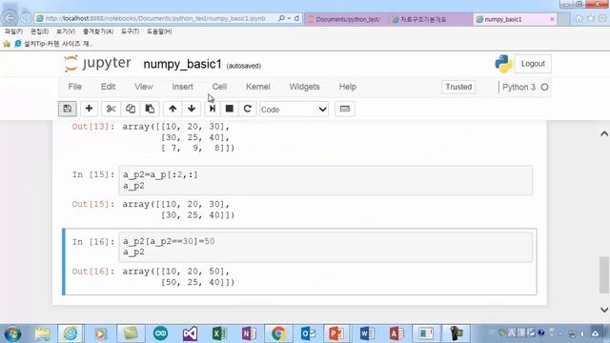Screen dimensions: 610x343
Task: Open the Windows Start button
Action: [x=12, y=333]
